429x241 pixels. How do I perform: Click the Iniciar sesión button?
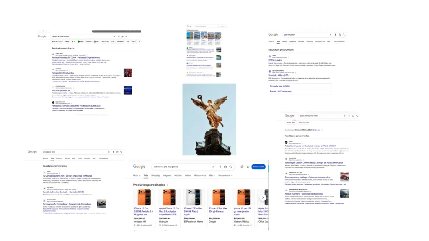point(258,167)
